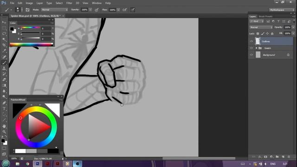The width and height of the screenshot is (297, 167).
Task: Select the Hand tool
Action: click(x=4, y=126)
